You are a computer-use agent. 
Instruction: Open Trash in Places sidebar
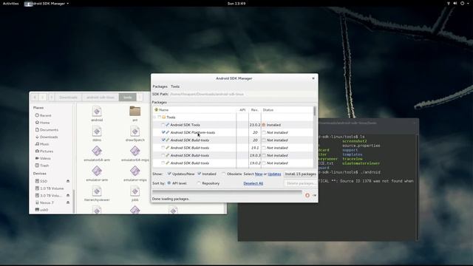pyautogui.click(x=42, y=166)
